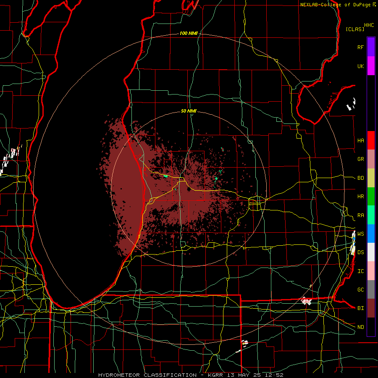Image resolution: width=378 pixels, height=378 pixels.
Task: Click the HYDROMETEOR CLASSIFICATION title text
Action: tap(147, 375)
